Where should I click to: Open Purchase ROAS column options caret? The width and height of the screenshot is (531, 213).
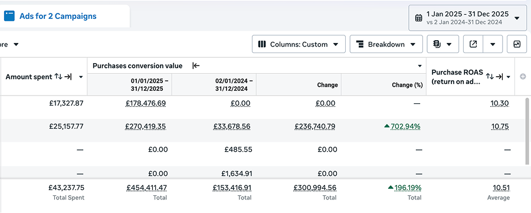tap(509, 77)
